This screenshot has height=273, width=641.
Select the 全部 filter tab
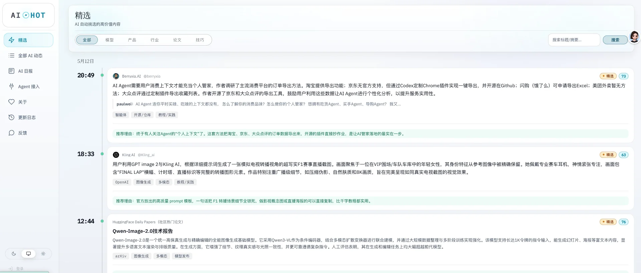point(87,40)
